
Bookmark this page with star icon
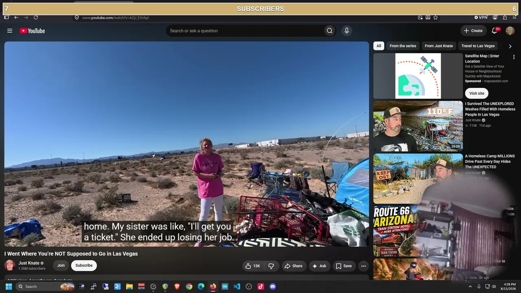coord(436,17)
